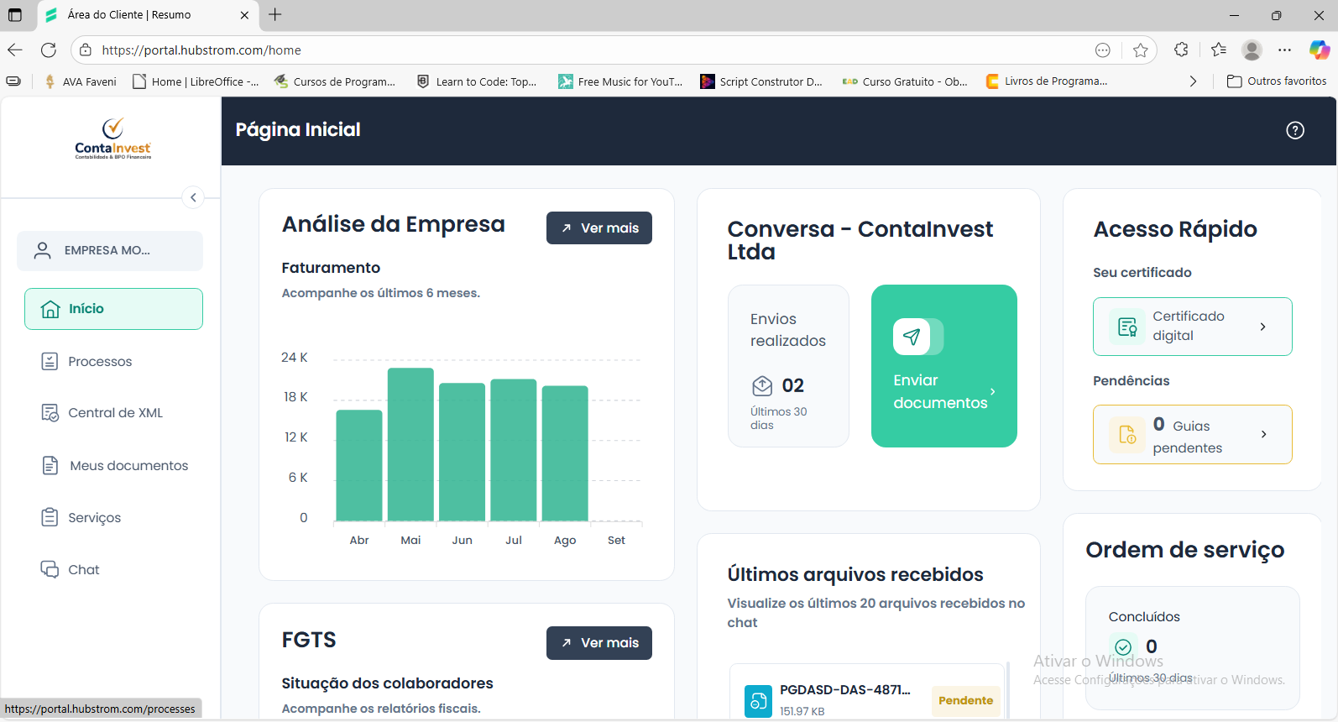The height and width of the screenshot is (722, 1338).
Task: View site information lock icon
Action: click(x=85, y=50)
